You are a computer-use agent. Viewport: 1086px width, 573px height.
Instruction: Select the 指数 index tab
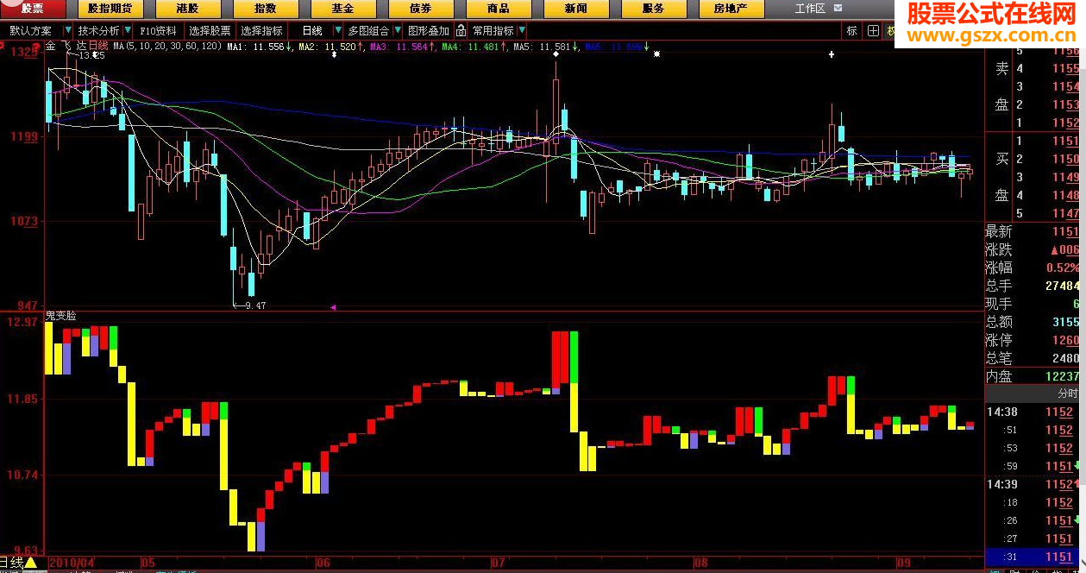266,9
